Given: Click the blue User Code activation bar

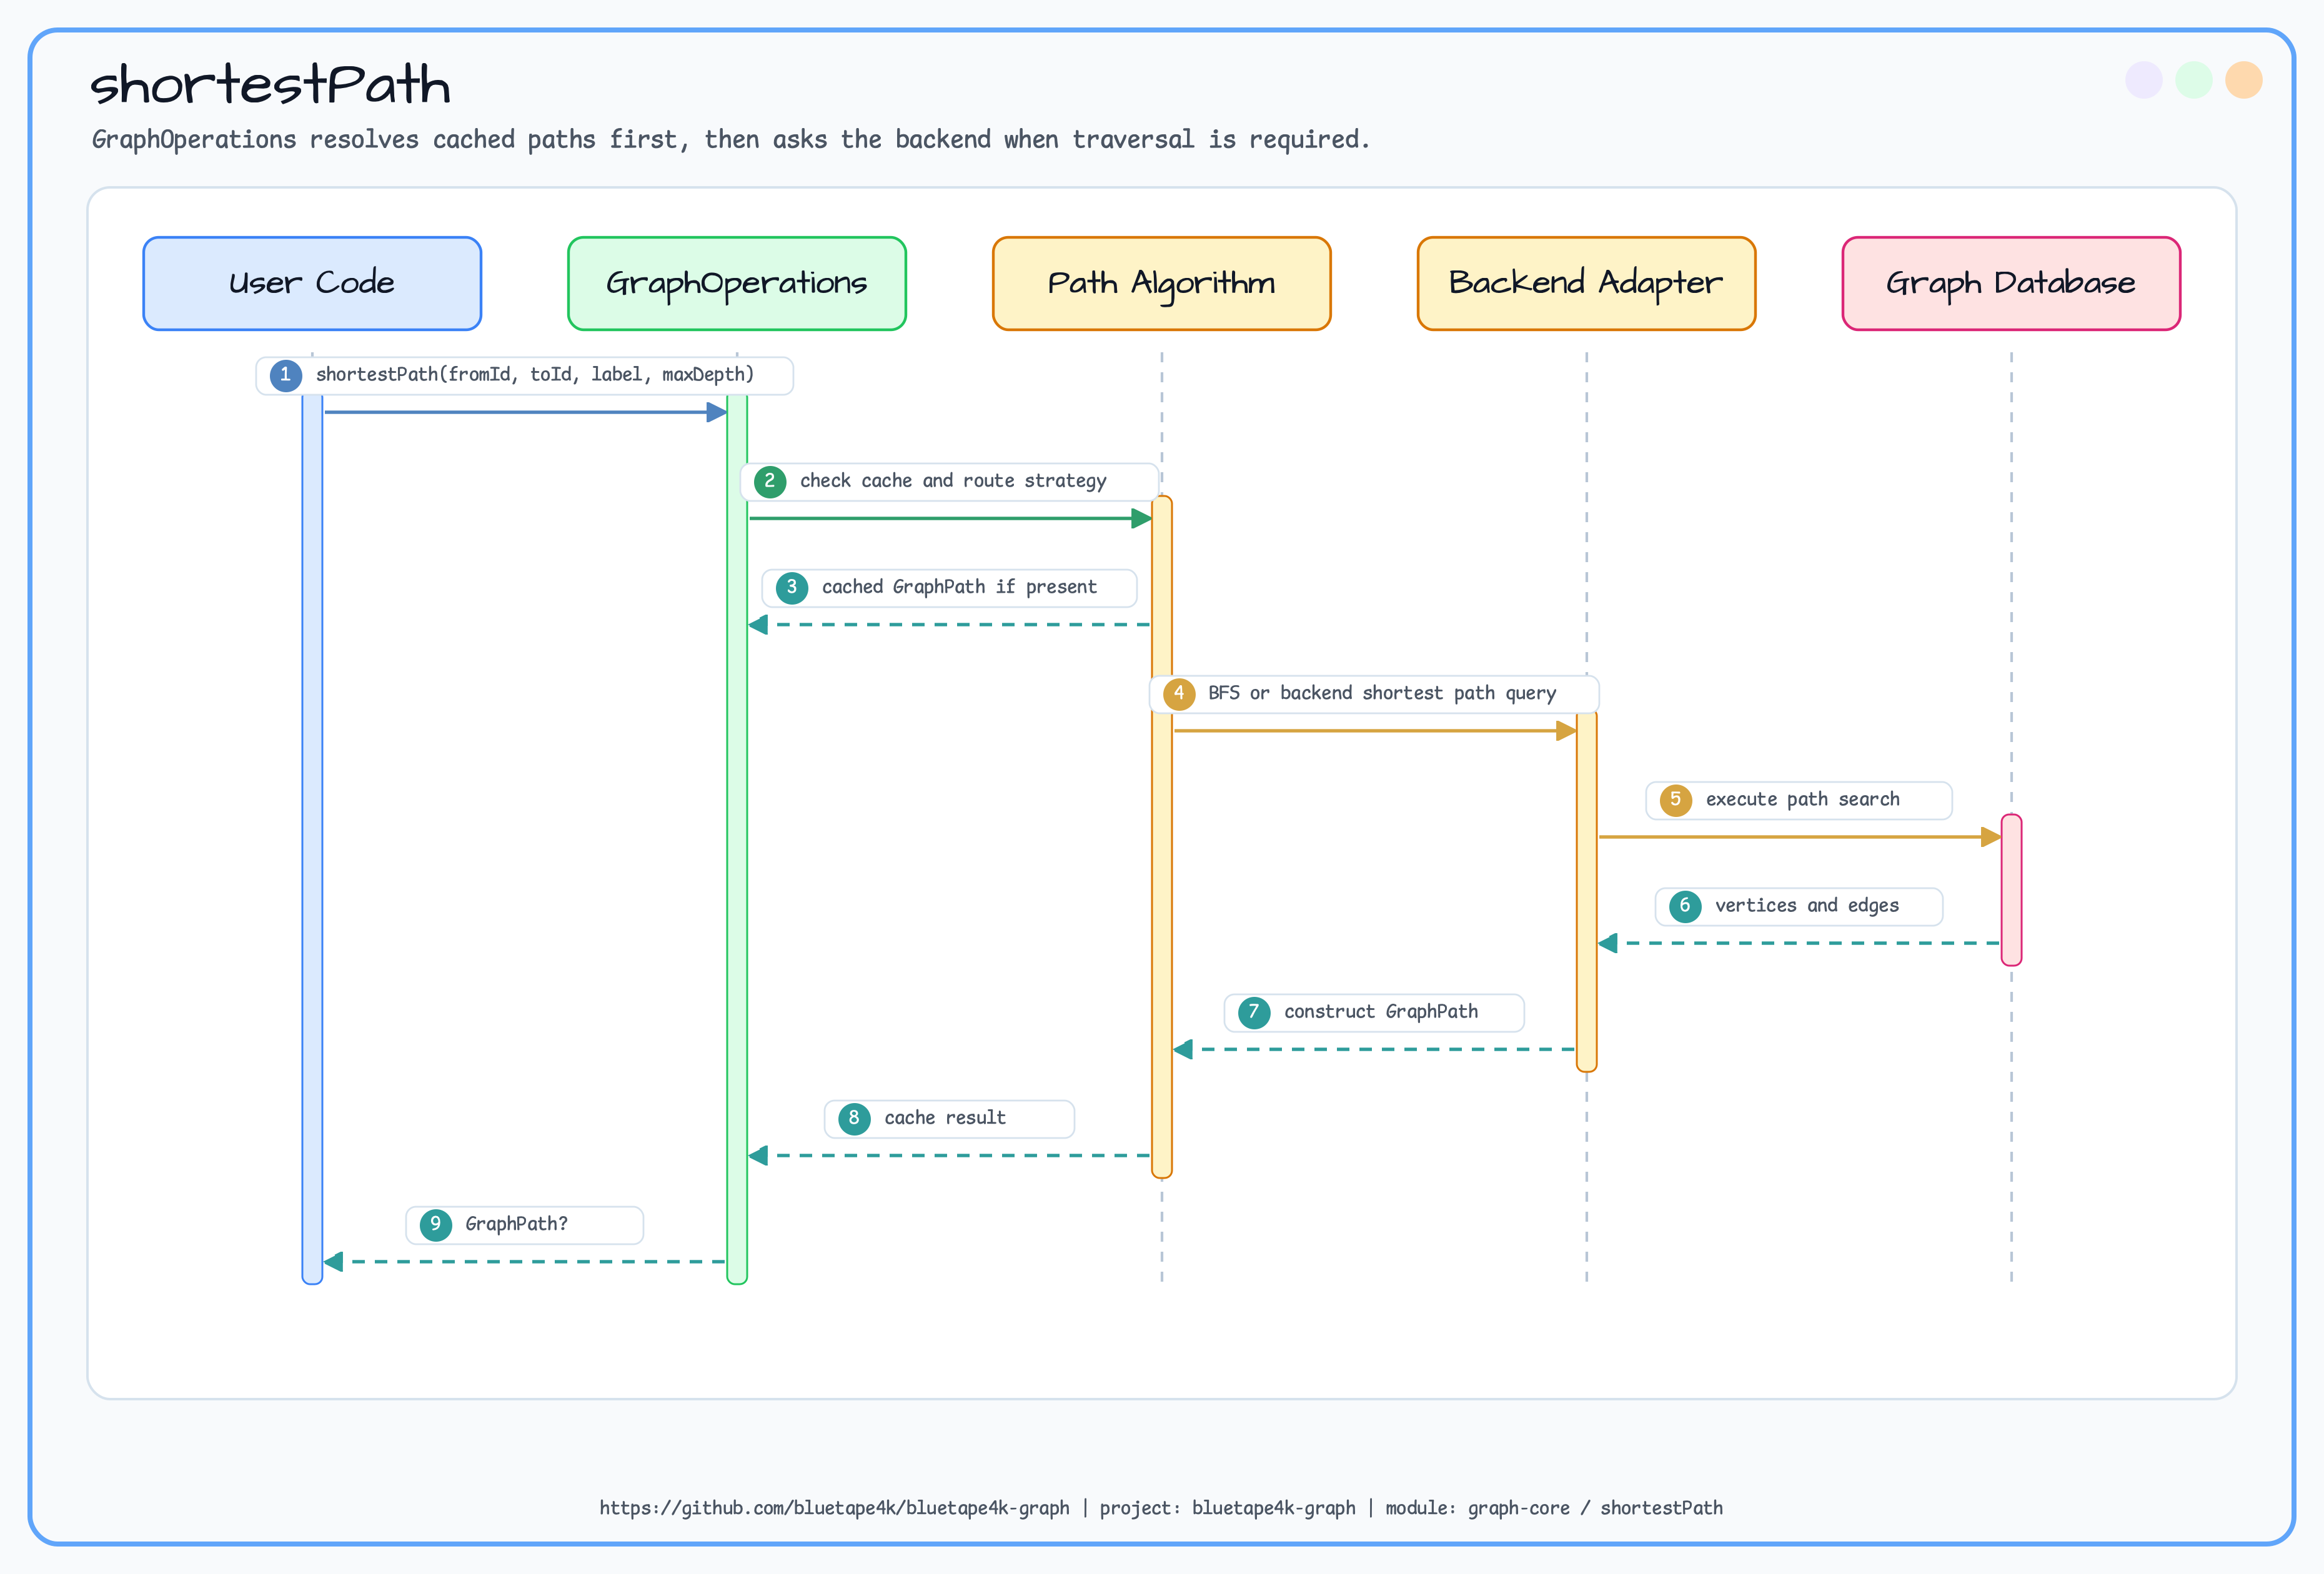Looking at the screenshot, I should pos(312,838).
